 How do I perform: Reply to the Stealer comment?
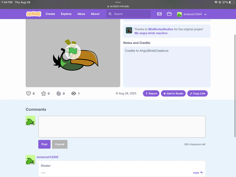[x=198, y=173]
